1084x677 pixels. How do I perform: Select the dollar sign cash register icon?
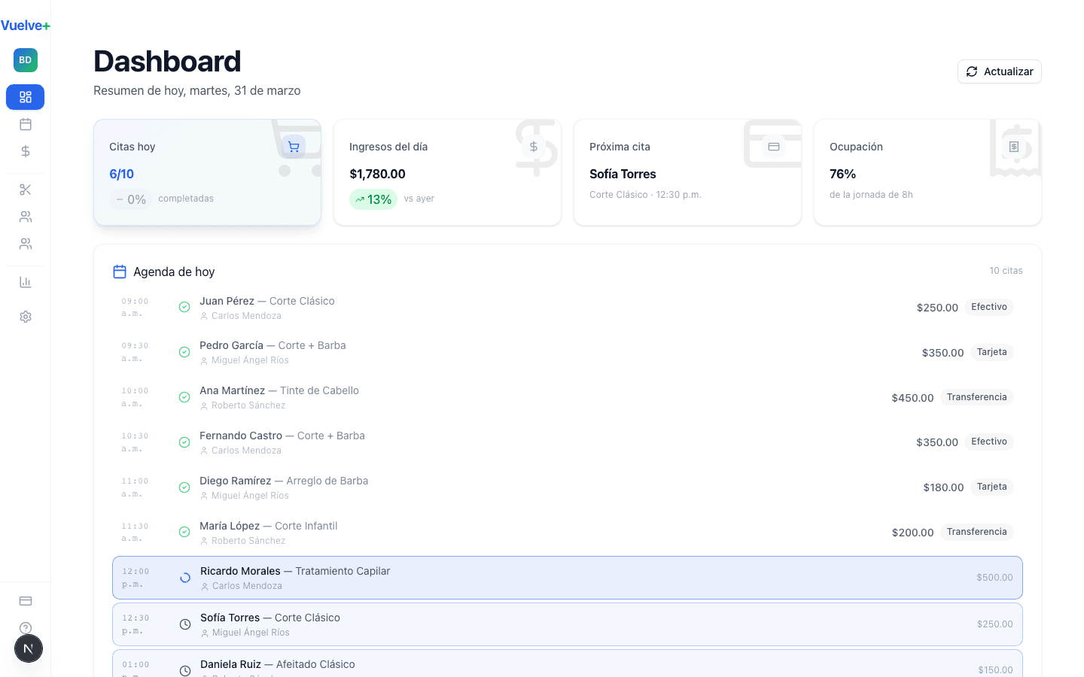(x=26, y=151)
